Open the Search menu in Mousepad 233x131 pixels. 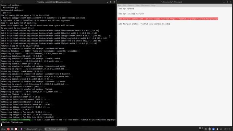(x=131, y=5)
